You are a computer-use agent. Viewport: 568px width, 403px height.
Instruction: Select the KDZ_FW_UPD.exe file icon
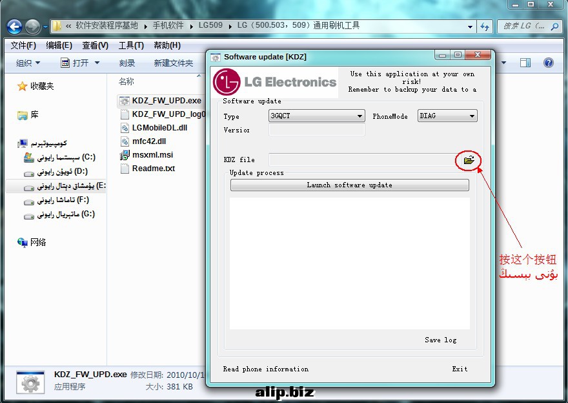[x=125, y=101]
